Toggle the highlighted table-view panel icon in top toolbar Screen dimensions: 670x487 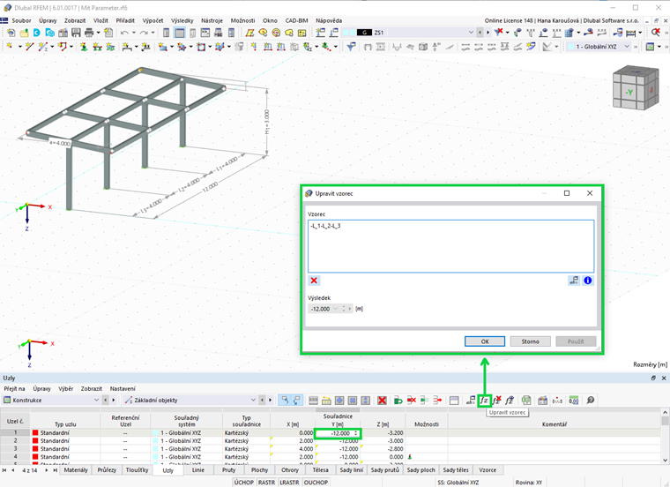point(180,33)
